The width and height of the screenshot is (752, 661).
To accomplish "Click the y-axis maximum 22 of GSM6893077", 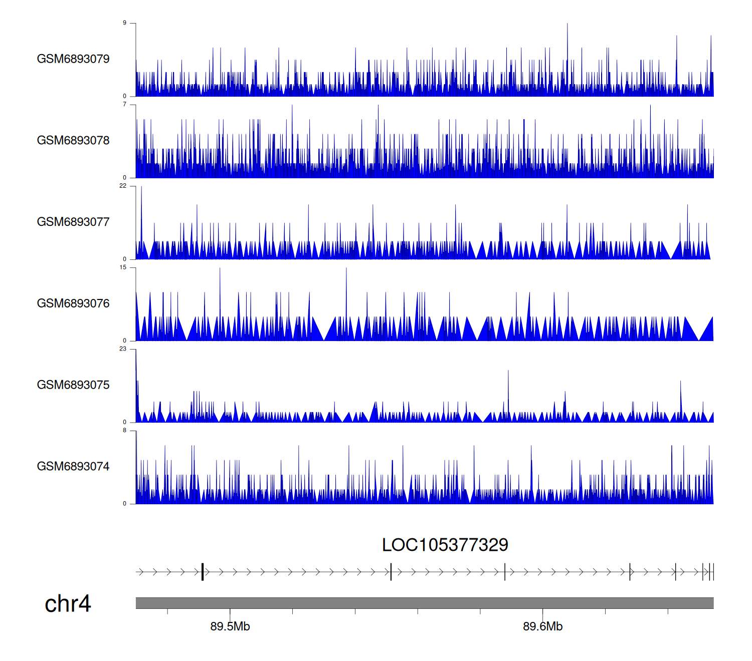I will [x=123, y=186].
